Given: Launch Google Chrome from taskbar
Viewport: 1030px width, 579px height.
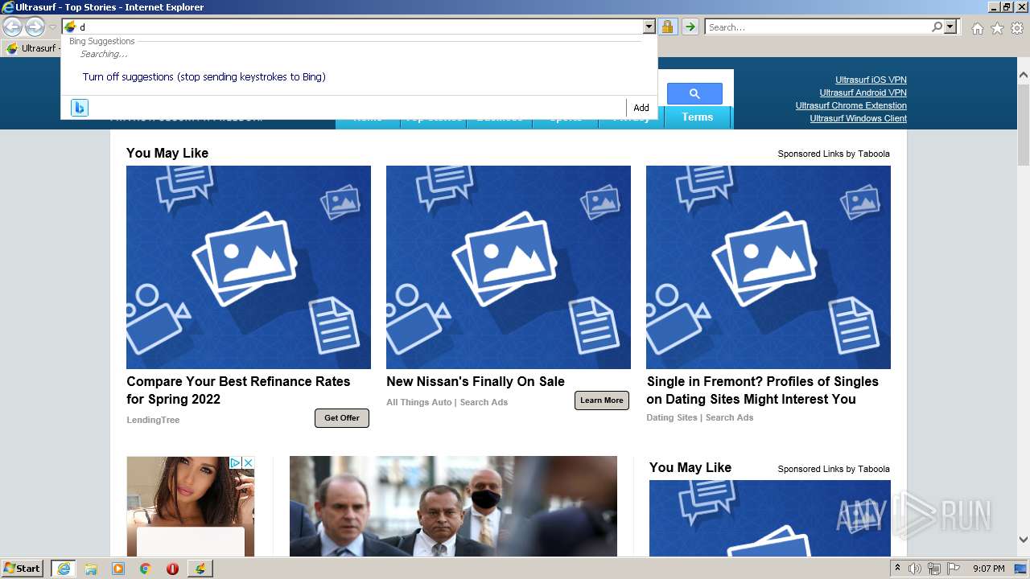Looking at the screenshot, I should click(145, 569).
